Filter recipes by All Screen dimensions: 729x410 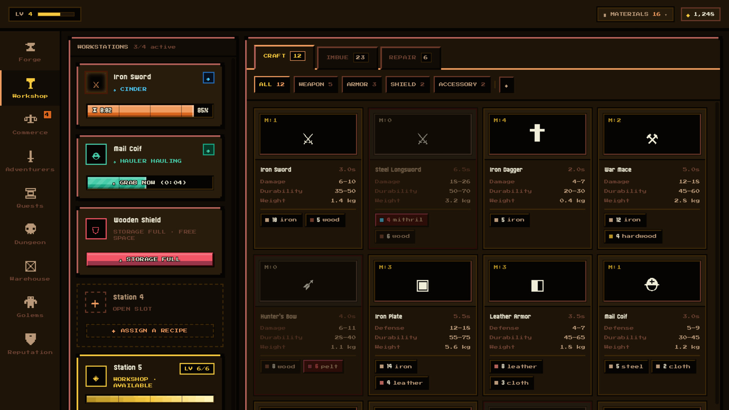(x=271, y=84)
